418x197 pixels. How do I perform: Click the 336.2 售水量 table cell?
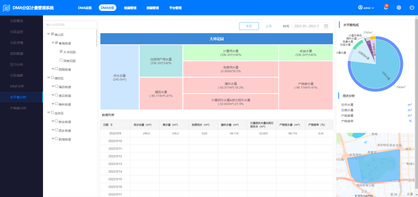[x=174, y=133]
